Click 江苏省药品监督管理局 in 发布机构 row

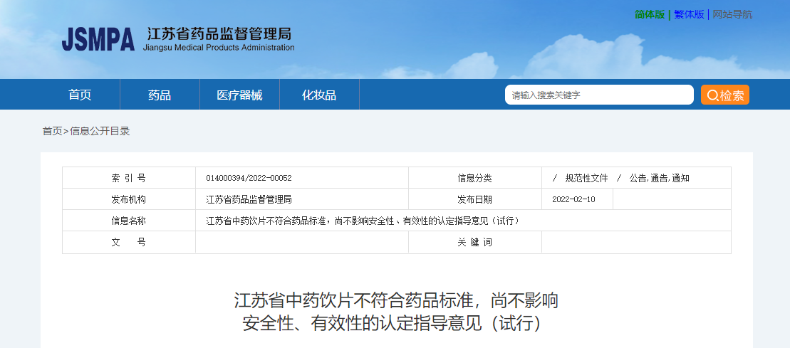pyautogui.click(x=249, y=199)
